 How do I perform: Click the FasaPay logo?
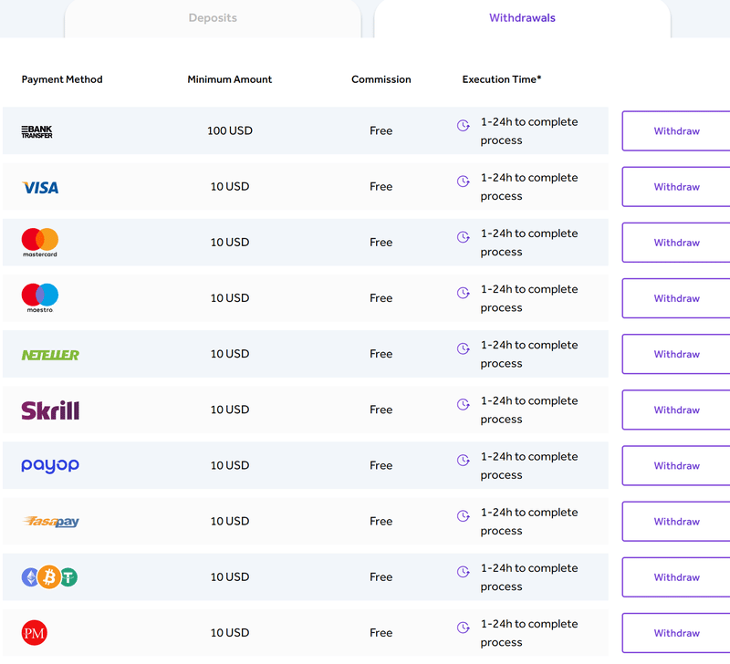tap(51, 522)
